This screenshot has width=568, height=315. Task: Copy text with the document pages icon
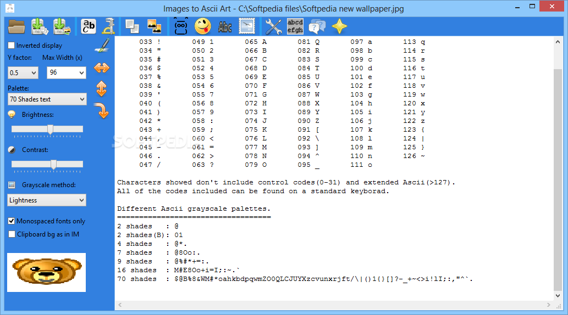tap(132, 26)
